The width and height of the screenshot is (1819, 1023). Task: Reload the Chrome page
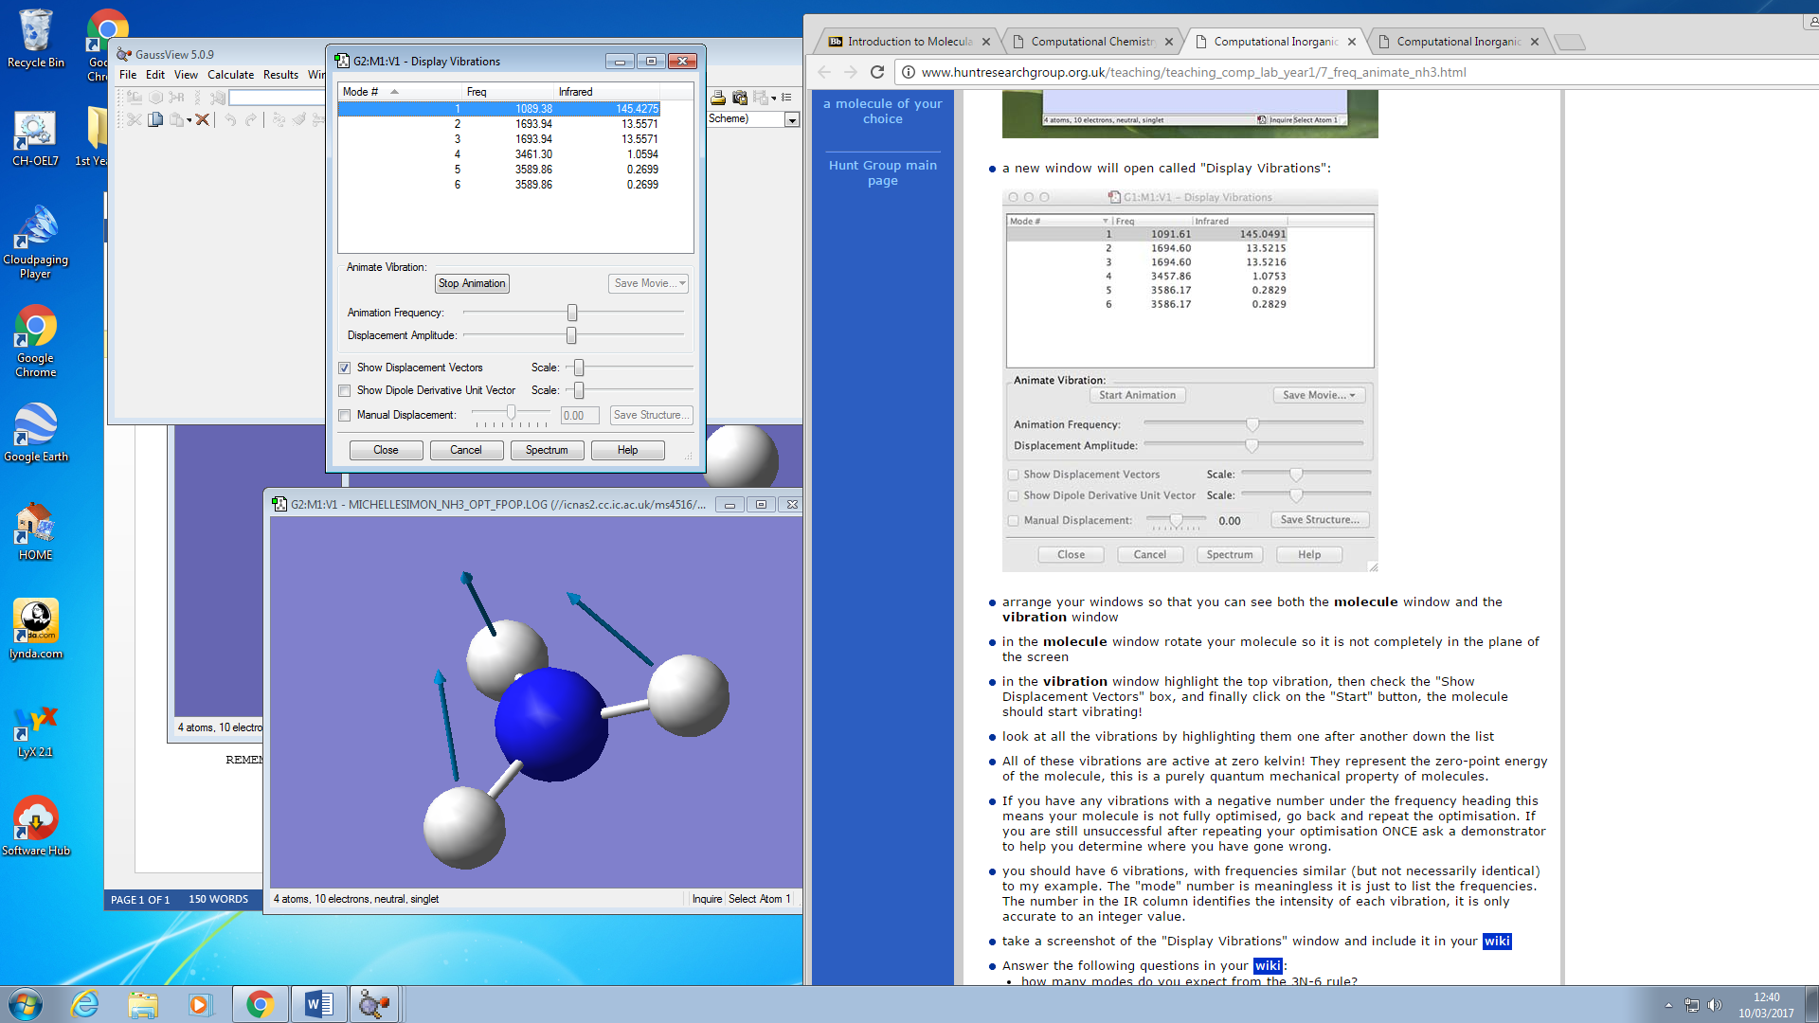click(x=877, y=72)
